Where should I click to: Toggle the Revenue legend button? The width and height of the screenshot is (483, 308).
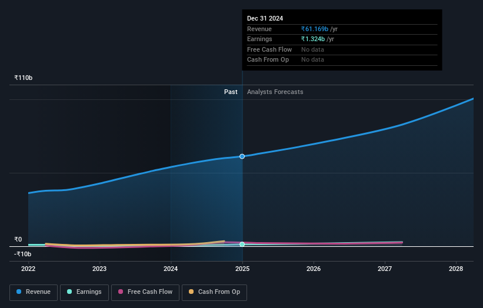coord(34,292)
